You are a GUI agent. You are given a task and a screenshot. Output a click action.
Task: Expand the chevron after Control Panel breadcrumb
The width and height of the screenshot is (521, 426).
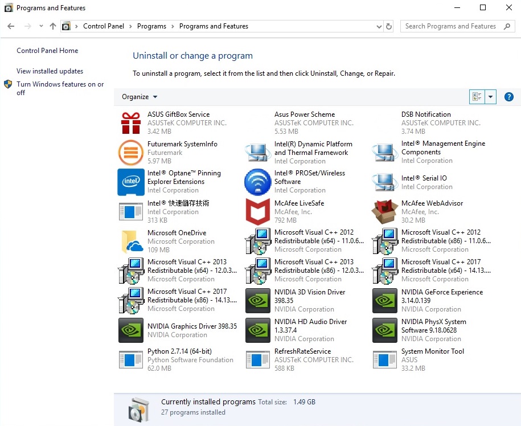[130, 27]
